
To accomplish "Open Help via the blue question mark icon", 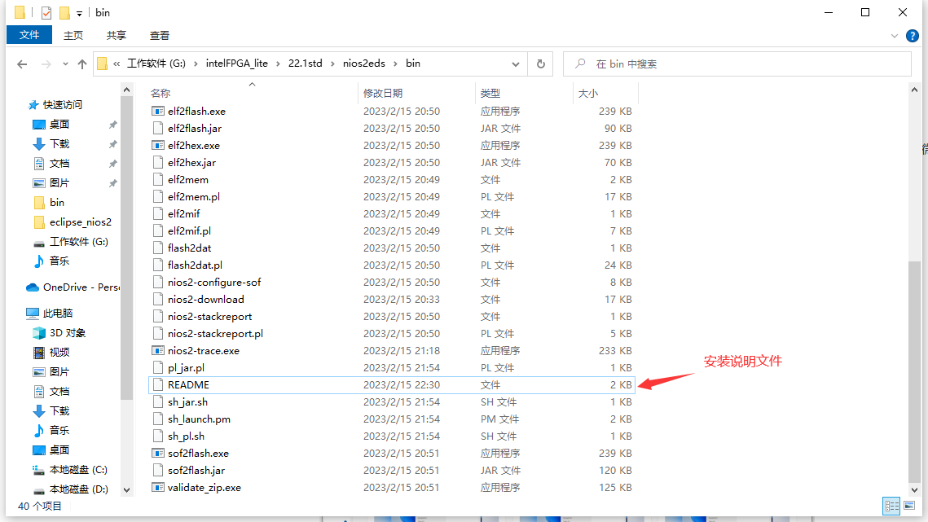I will [x=913, y=35].
